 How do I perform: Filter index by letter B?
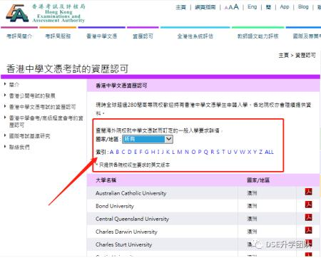[117, 152]
